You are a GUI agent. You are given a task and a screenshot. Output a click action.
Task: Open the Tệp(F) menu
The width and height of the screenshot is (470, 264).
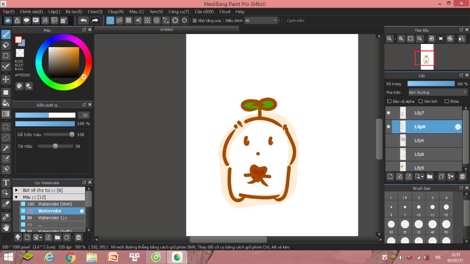click(9, 11)
